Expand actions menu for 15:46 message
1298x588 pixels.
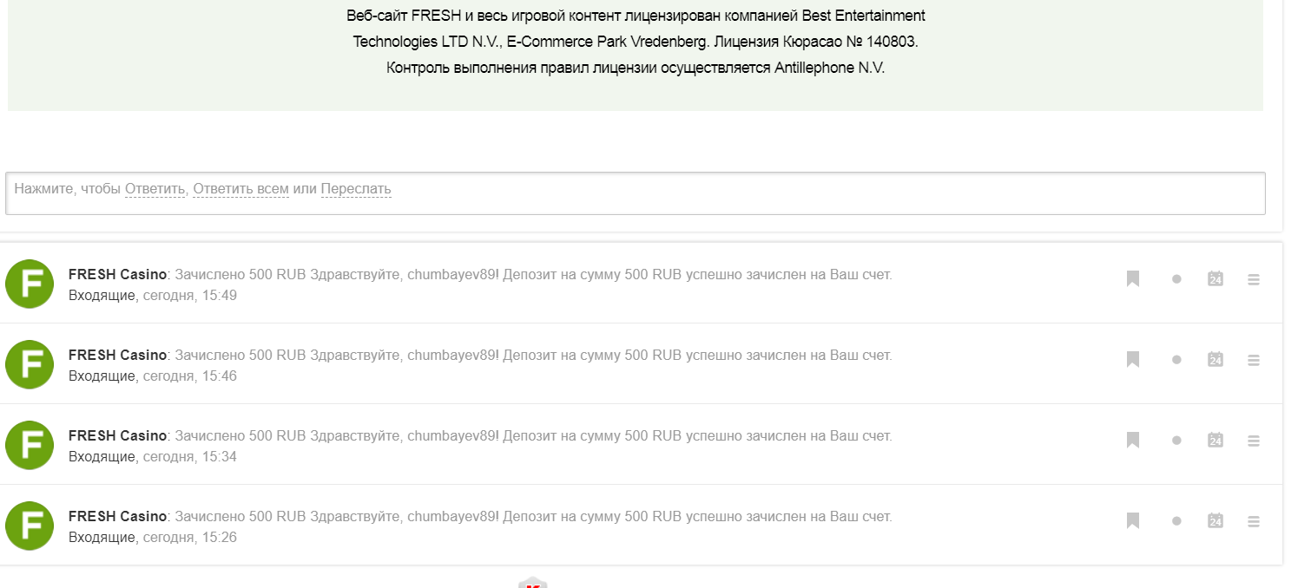coord(1253,360)
